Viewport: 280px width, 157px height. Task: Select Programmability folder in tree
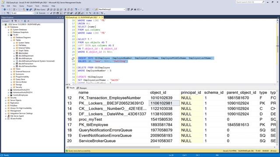(22, 77)
